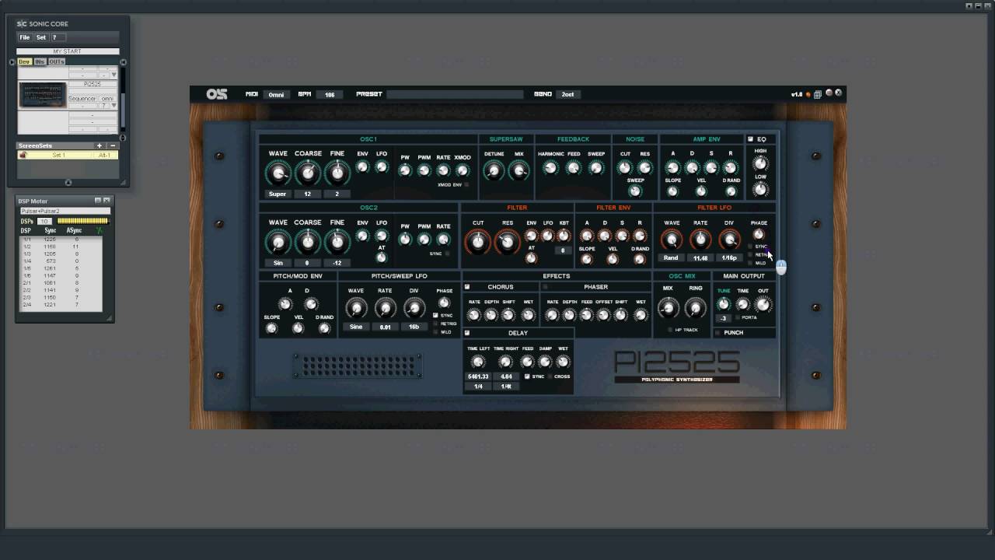Screen dimensions: 995x560
Task: Open the BEND 2oct range selector
Action: tap(567, 94)
